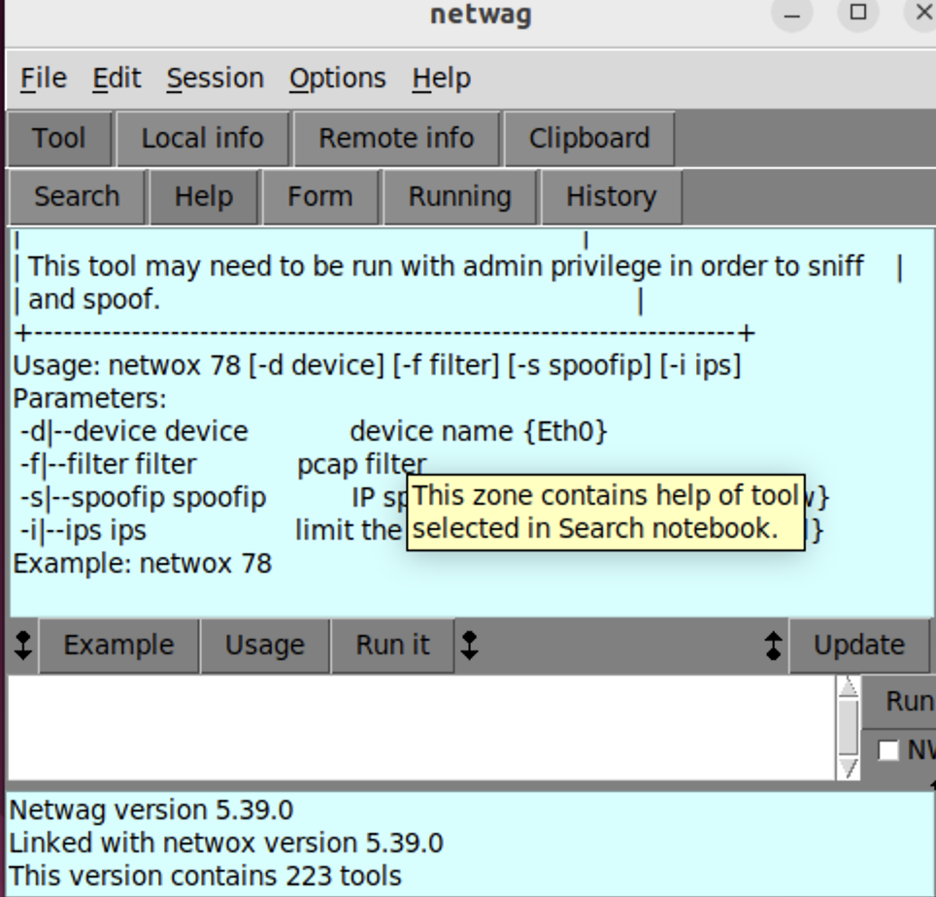Open the Session menu
936x897 pixels.
click(x=215, y=79)
